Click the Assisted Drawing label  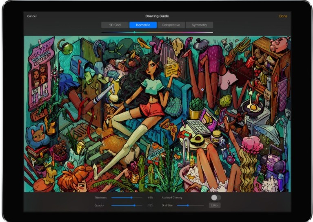tap(172, 198)
